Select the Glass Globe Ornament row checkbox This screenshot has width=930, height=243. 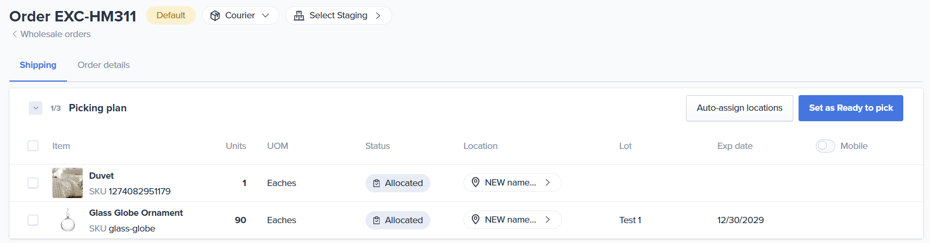33,220
